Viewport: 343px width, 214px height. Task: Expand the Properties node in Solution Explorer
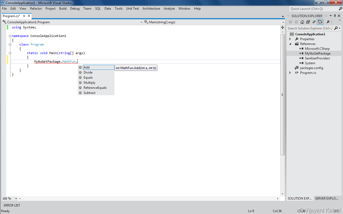[290, 39]
